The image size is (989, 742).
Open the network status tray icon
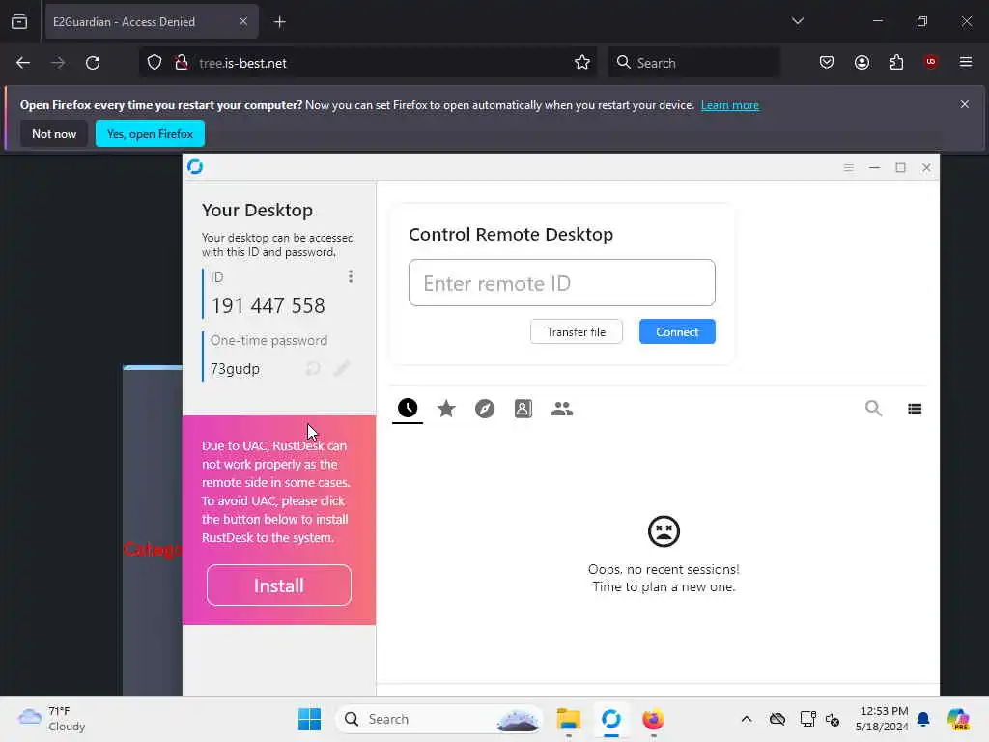(807, 719)
